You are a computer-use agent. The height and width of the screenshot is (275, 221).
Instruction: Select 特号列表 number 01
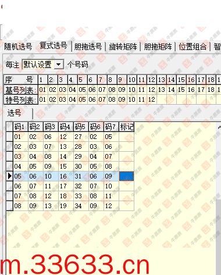click(x=42, y=99)
